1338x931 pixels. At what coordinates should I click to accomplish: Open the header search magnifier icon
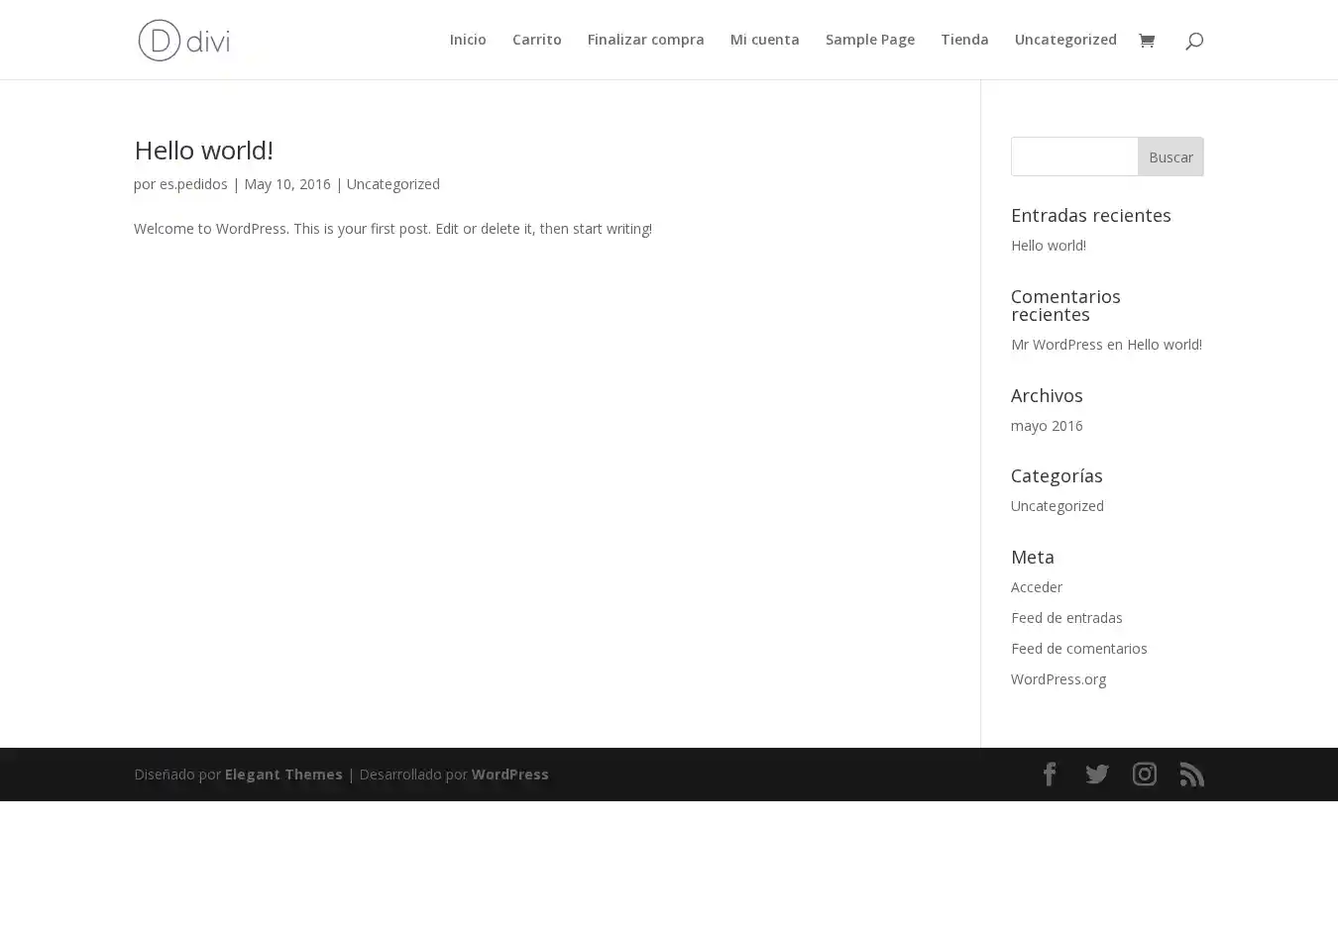(x=1193, y=41)
